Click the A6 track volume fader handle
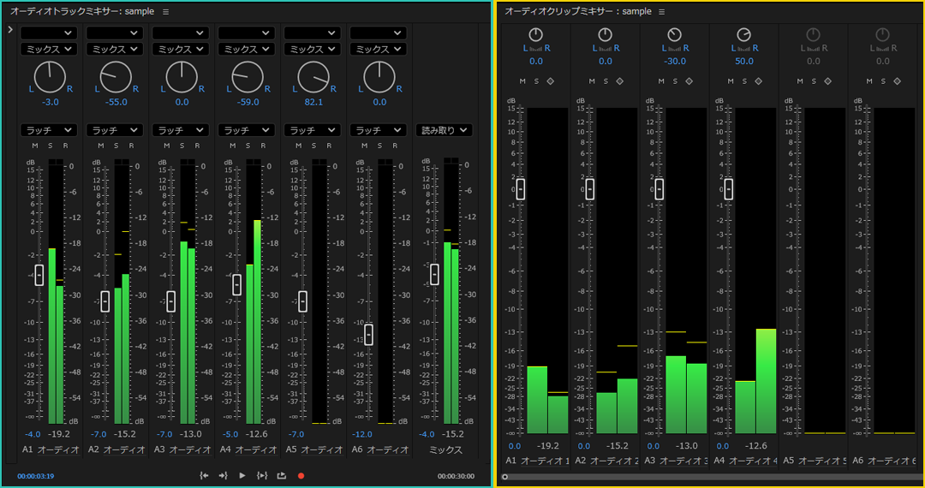This screenshot has height=488, width=925. tap(368, 334)
